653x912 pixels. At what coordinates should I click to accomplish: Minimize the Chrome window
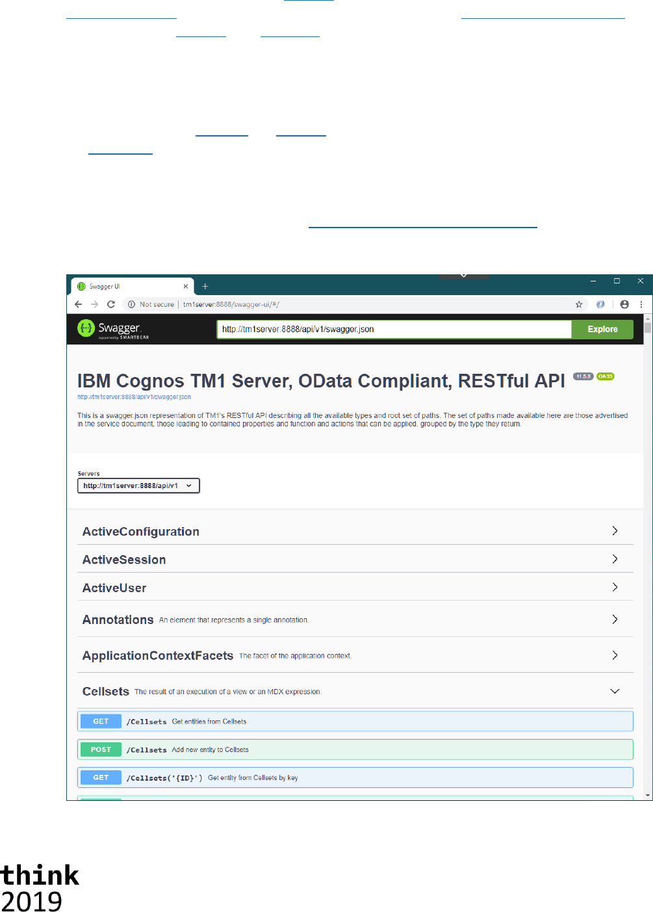(x=593, y=281)
